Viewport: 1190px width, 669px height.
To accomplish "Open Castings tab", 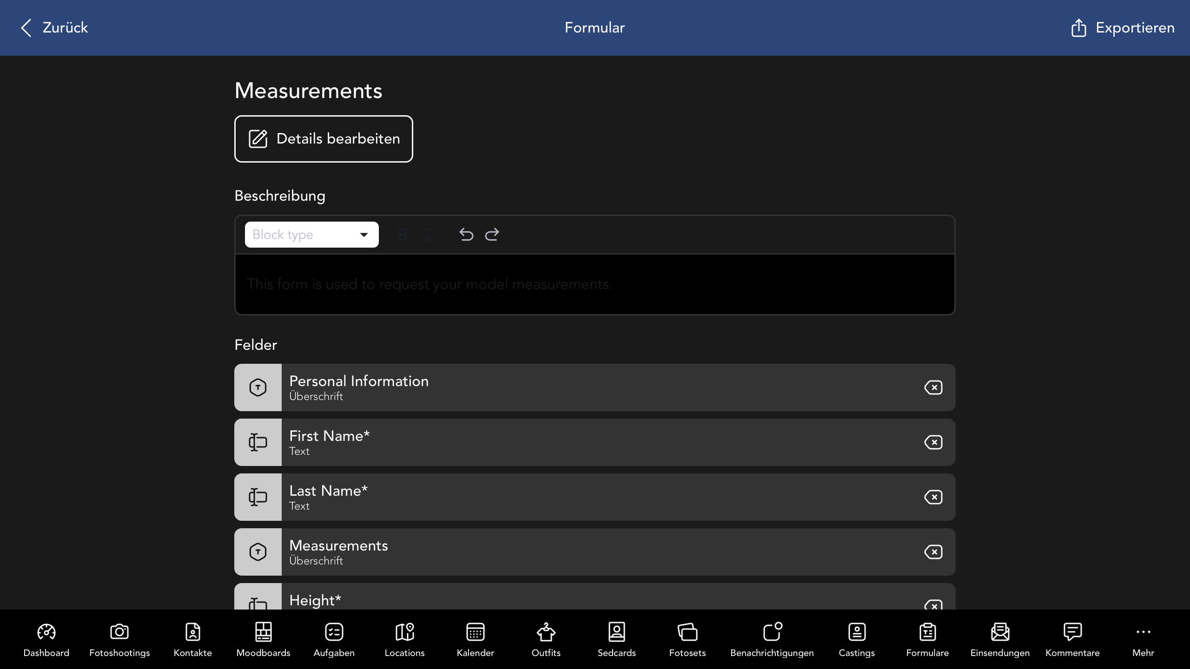I will point(857,640).
